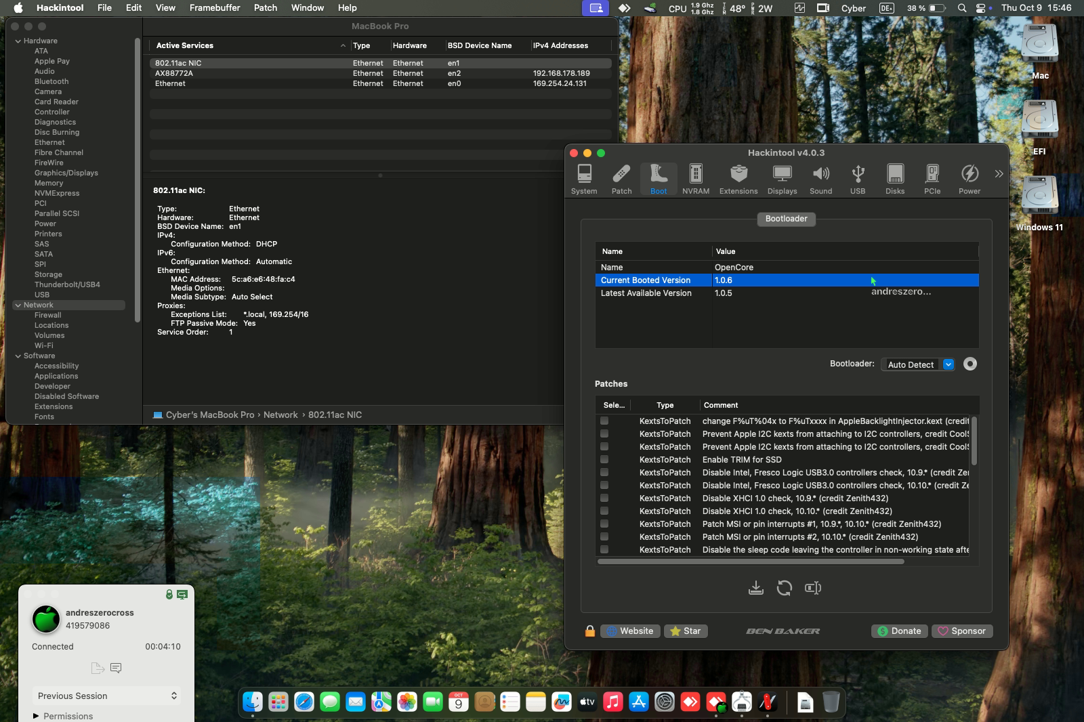The image size is (1084, 722).
Task: Collapse the Hardware group in System Information
Action: (18, 41)
